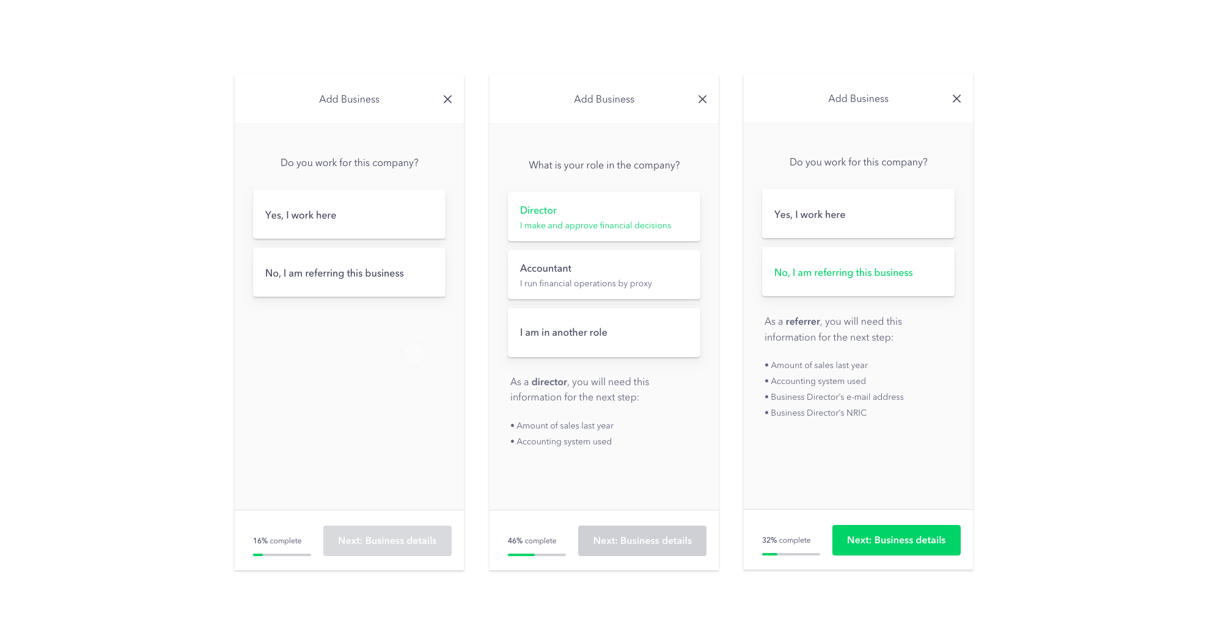Close the middle Add Business panel

[702, 99]
